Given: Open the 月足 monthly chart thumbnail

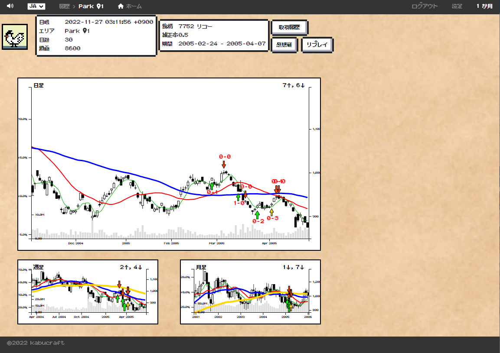Looking at the screenshot, I should [250, 291].
